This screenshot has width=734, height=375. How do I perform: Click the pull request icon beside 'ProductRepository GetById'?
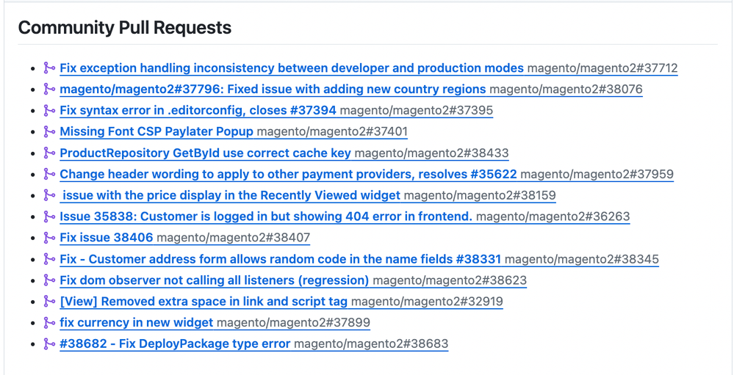(x=49, y=153)
